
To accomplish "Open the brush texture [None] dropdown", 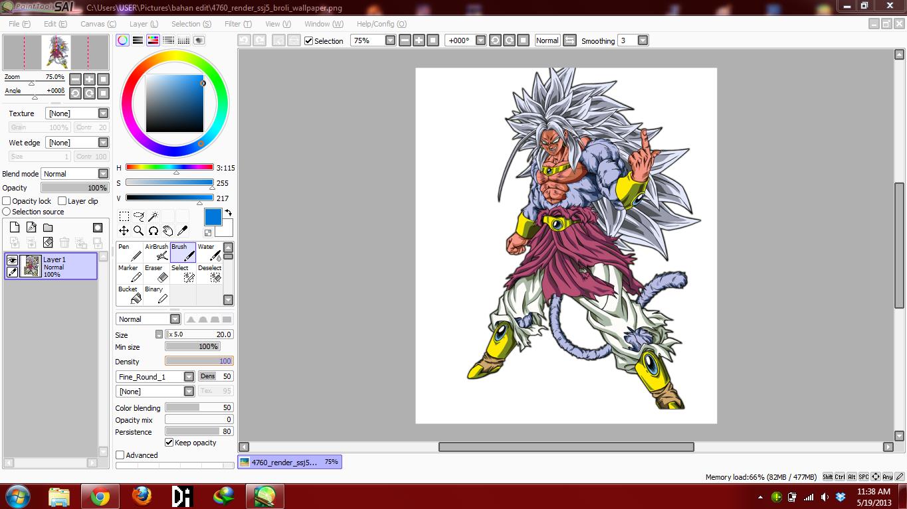I will pyautogui.click(x=189, y=392).
